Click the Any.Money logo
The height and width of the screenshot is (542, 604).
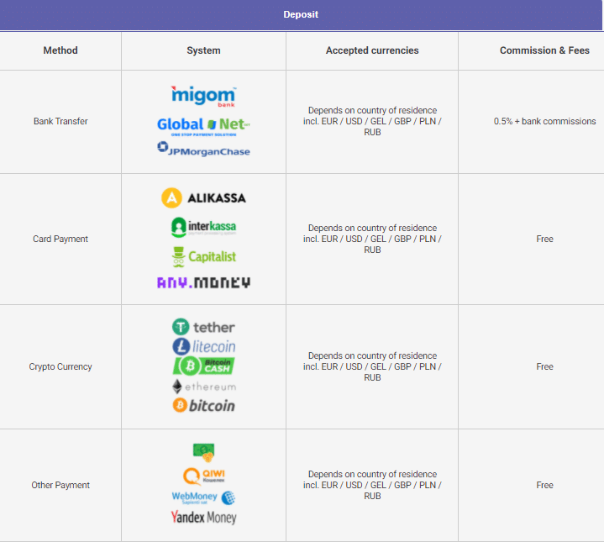203,282
